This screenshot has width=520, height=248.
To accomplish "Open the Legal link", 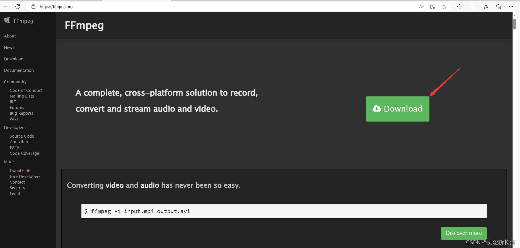I will [15, 194].
